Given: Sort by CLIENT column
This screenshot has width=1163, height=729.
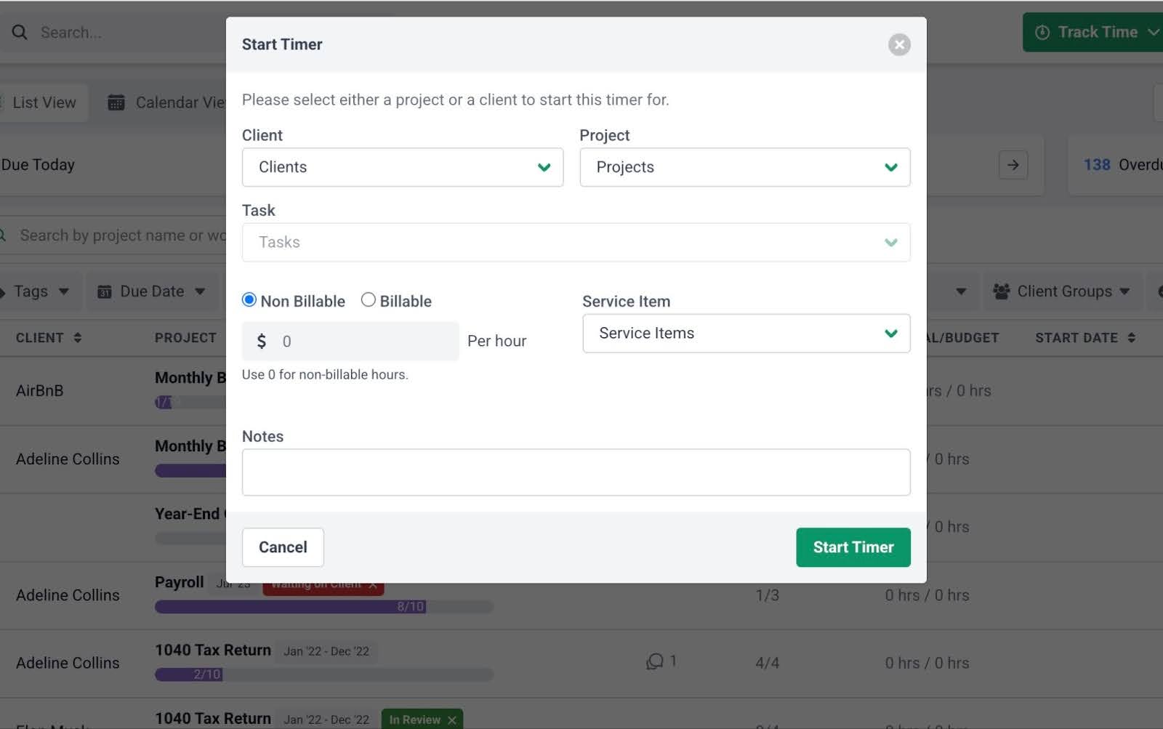Looking at the screenshot, I should (49, 338).
